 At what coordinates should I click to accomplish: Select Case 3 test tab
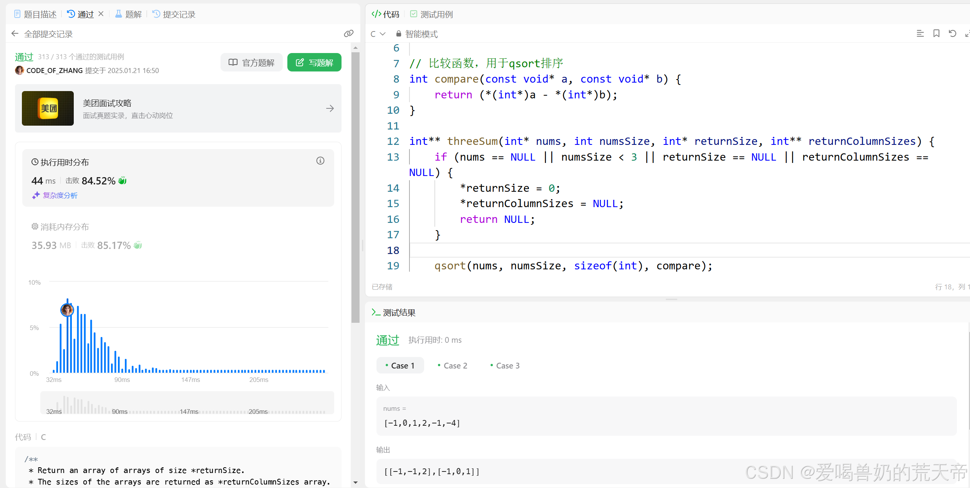pos(505,365)
